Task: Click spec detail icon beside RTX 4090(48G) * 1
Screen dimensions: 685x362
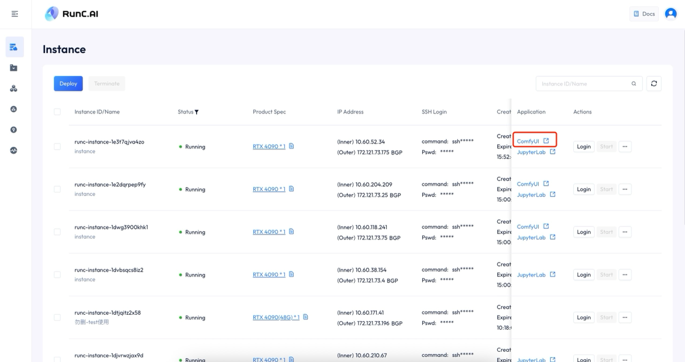Action: [306, 317]
